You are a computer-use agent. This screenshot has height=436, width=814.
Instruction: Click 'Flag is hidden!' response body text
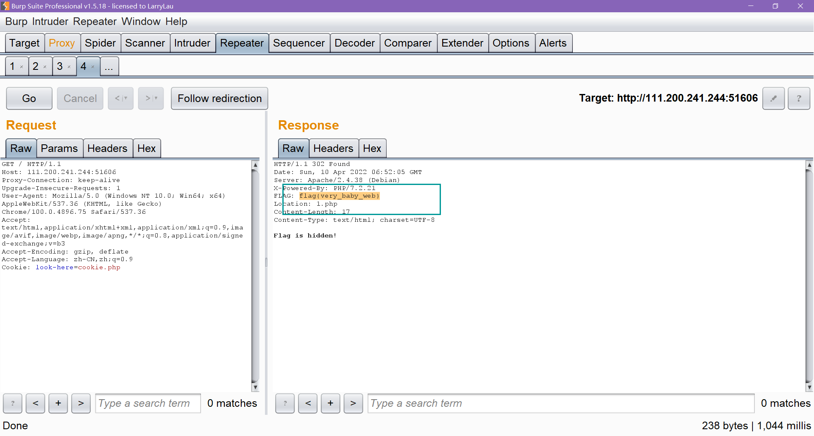[x=305, y=236]
